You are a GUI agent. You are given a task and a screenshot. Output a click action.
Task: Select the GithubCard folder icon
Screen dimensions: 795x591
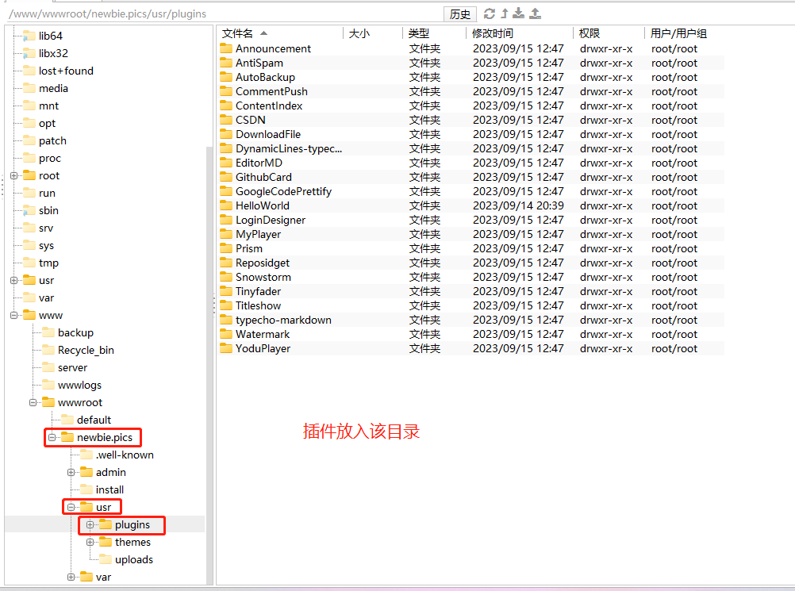226,177
